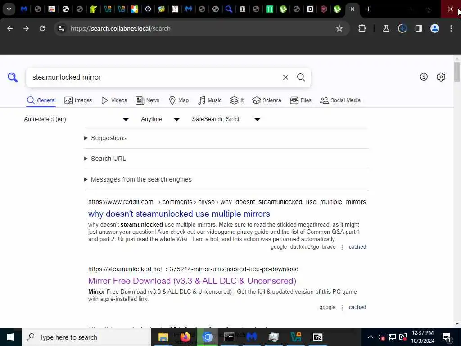The height and width of the screenshot is (346, 461).
Task: Switch to Map results
Action: (179, 100)
